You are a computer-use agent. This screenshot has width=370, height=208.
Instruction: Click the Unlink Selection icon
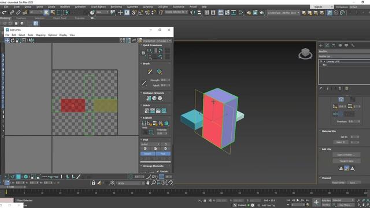click(x=18, y=13)
